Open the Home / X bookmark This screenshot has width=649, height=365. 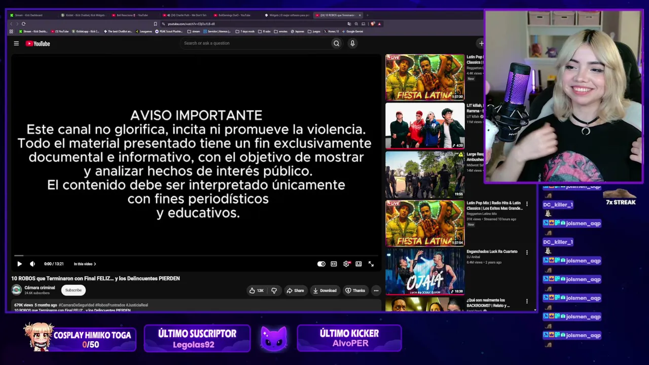(x=331, y=31)
